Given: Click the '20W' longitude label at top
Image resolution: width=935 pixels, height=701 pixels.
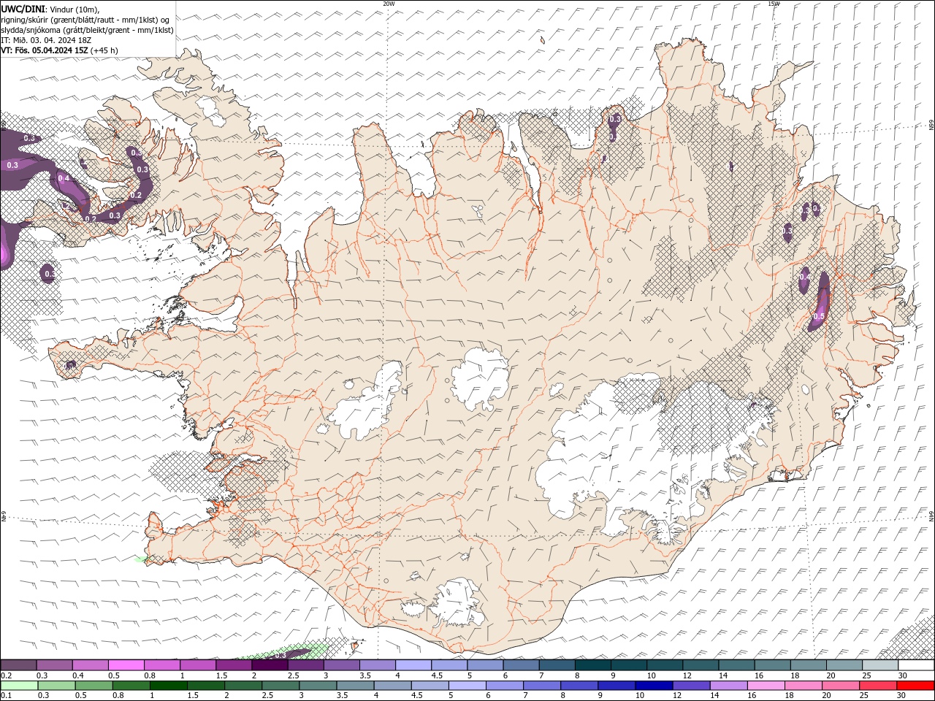Looking at the screenshot, I should point(389,4).
